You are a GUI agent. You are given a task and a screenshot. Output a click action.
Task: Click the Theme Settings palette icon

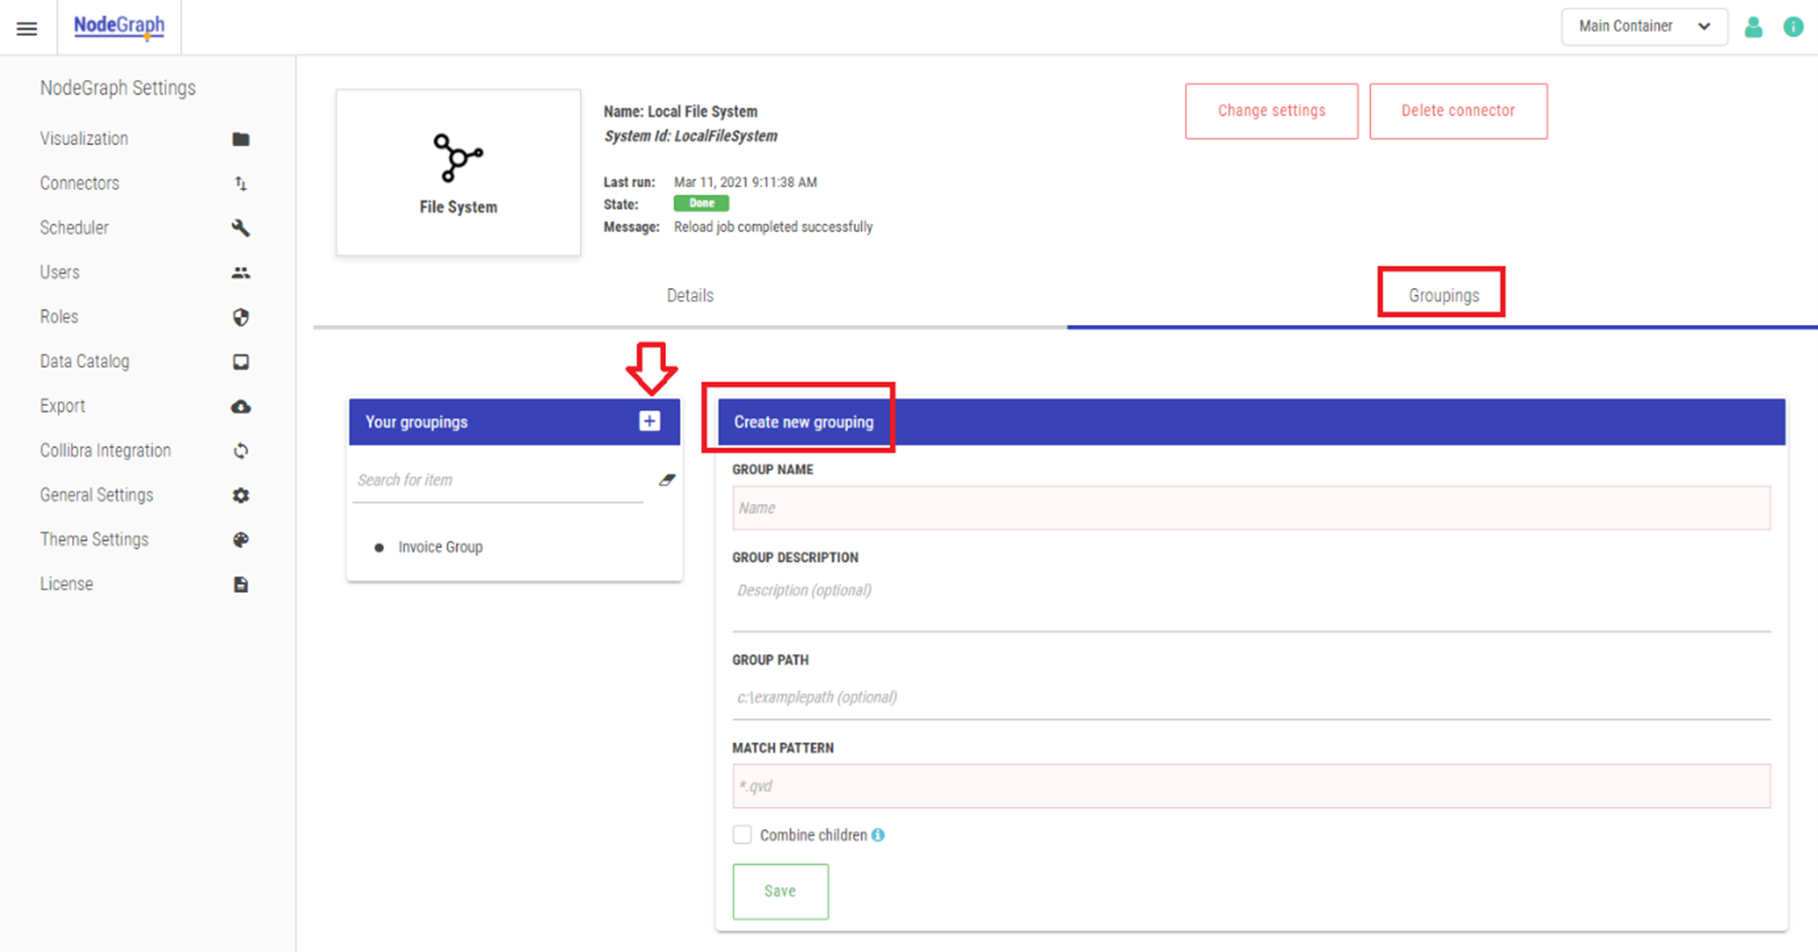[x=241, y=539]
